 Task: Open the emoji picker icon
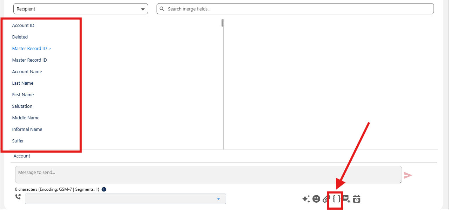316,199
